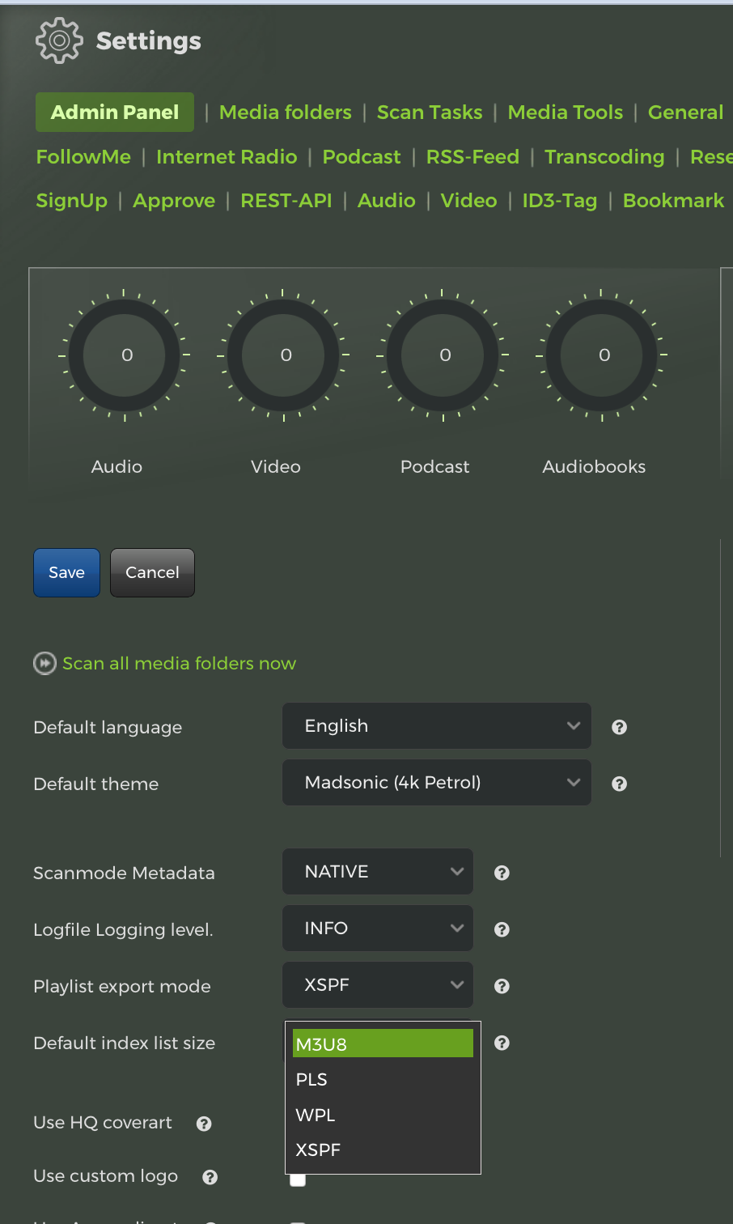Image resolution: width=733 pixels, height=1224 pixels.
Task: Switch to the Media folders tab
Action: 285,113
